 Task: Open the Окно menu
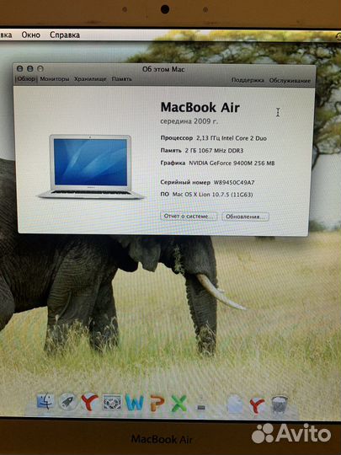click(31, 35)
